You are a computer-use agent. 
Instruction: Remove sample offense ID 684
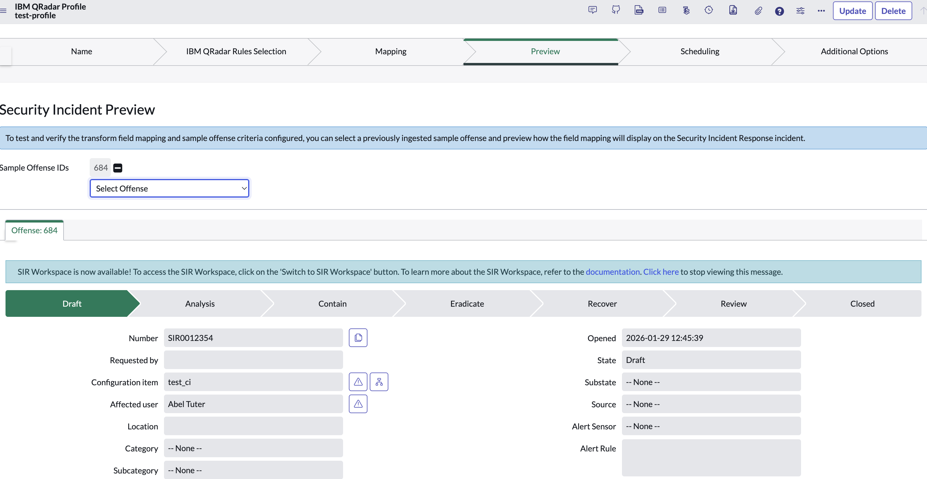(x=118, y=168)
